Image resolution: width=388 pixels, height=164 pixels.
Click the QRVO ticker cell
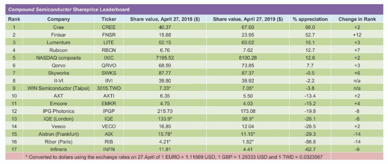point(109,65)
